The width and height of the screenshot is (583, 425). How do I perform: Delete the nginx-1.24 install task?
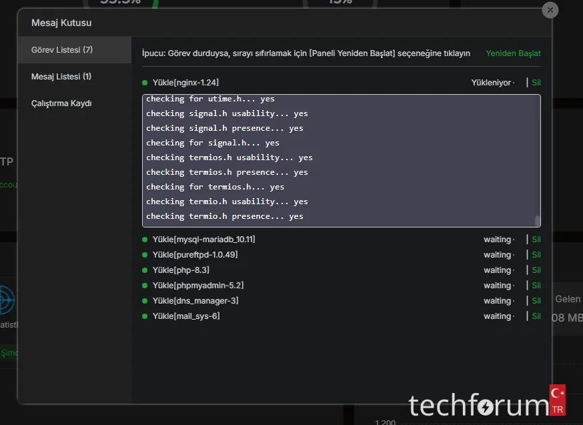point(536,83)
